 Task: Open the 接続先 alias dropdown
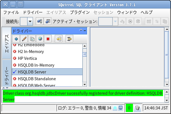(x=26, y=21)
